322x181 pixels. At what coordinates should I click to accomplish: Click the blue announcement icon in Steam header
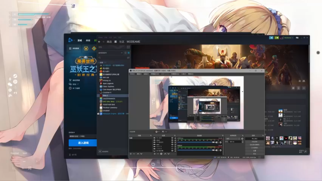[x=271, y=38]
